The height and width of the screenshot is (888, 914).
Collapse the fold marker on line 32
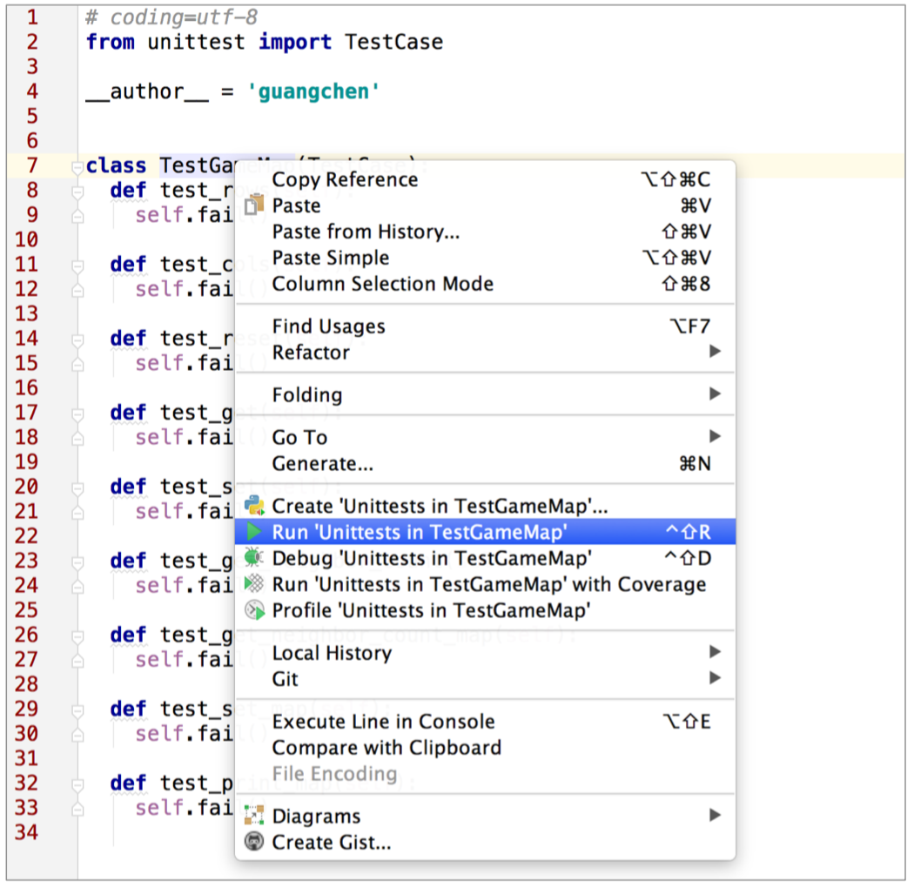(x=77, y=784)
